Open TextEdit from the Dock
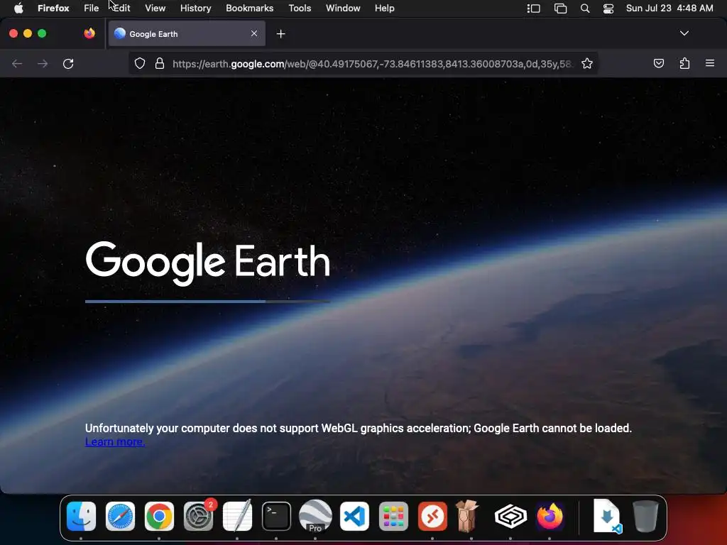This screenshot has height=545, width=727. (237, 517)
